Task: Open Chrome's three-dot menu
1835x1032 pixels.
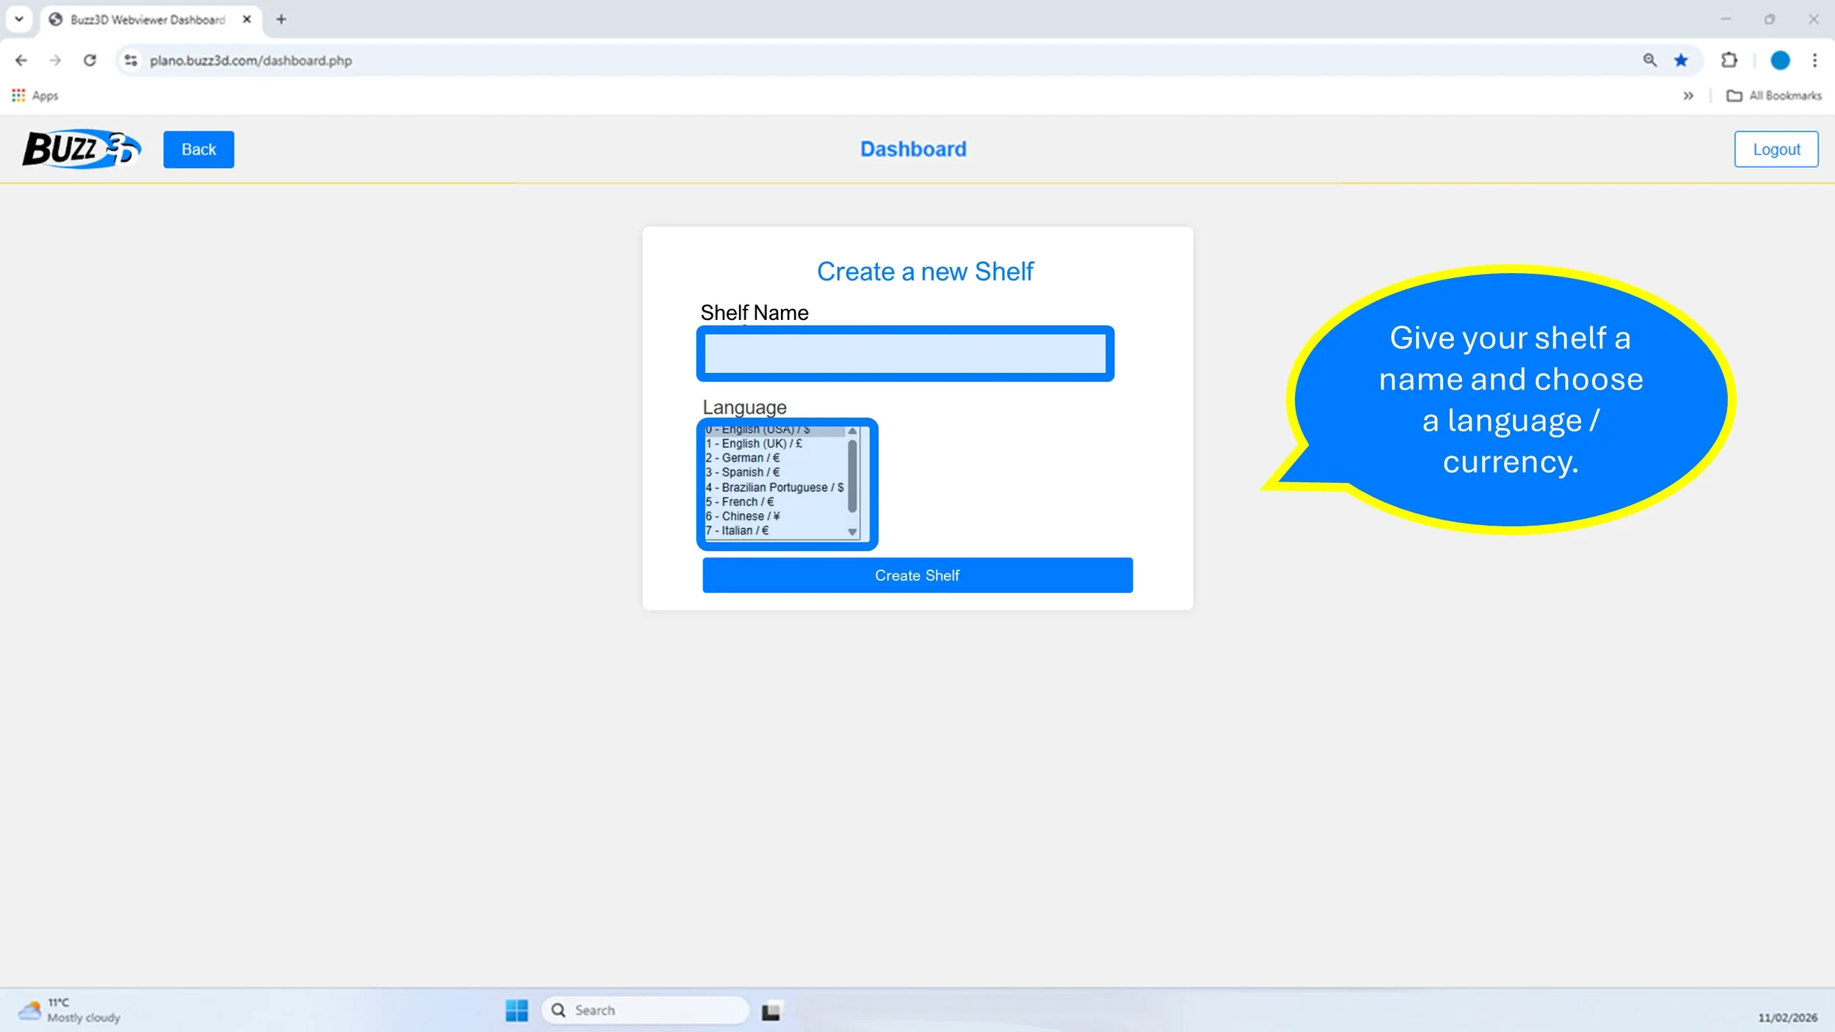Action: pyautogui.click(x=1814, y=60)
